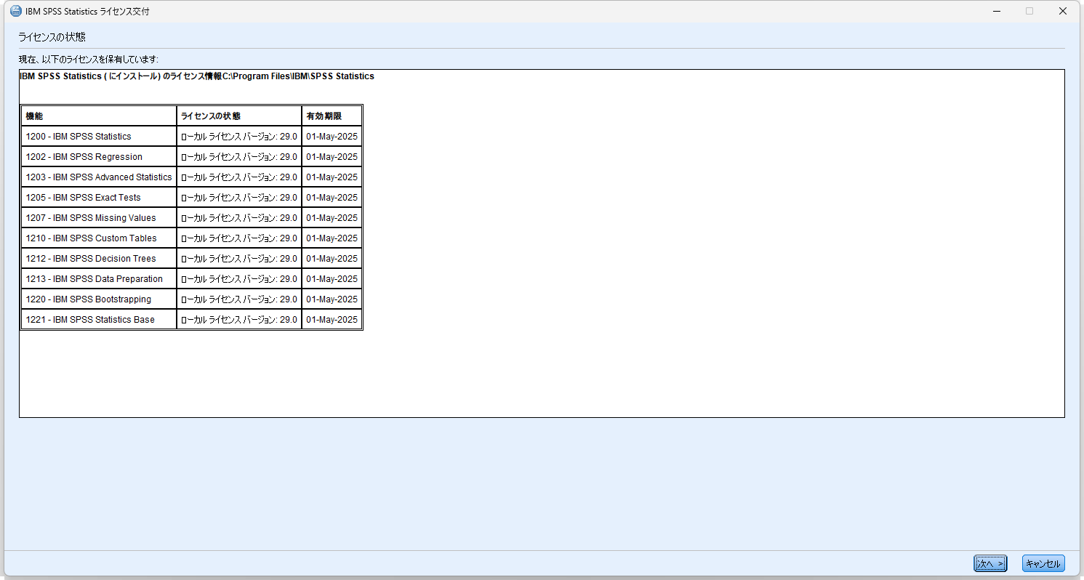Screen dimensions: 1084x580
Task: Click the SPSS app icon in title bar
Action: tap(15, 12)
